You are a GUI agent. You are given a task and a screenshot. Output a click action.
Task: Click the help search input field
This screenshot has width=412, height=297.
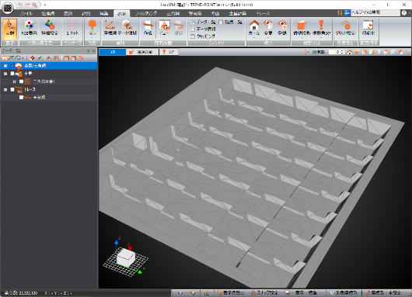[375, 12]
